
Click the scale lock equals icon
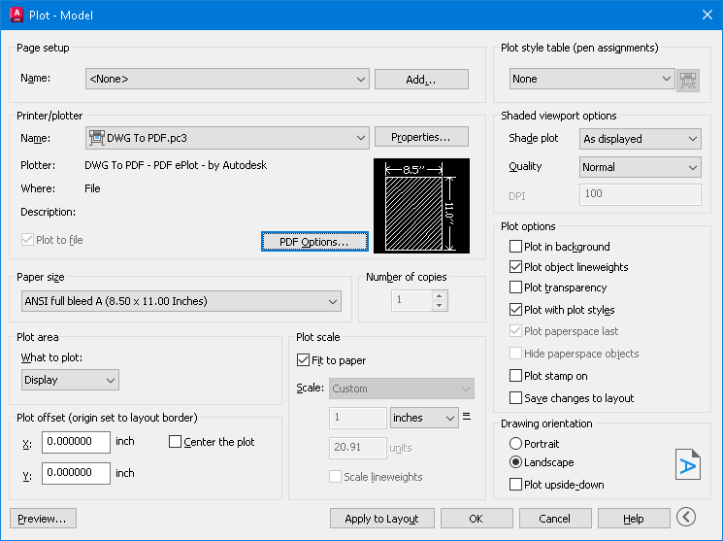coord(467,417)
